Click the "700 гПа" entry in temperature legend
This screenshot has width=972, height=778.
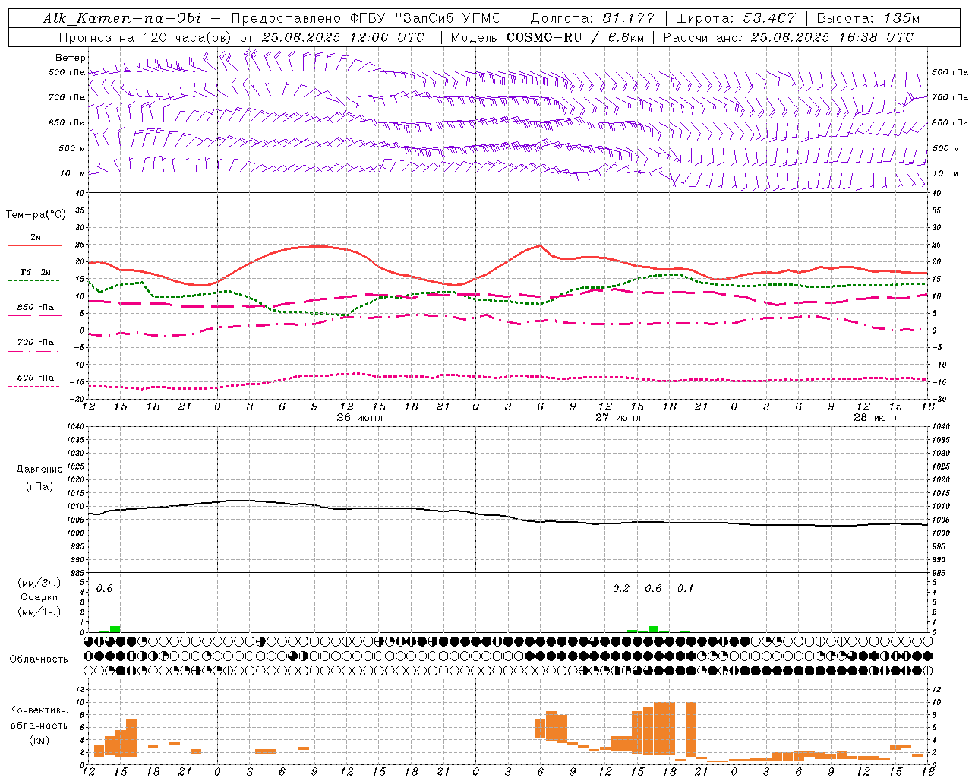pyautogui.click(x=36, y=342)
